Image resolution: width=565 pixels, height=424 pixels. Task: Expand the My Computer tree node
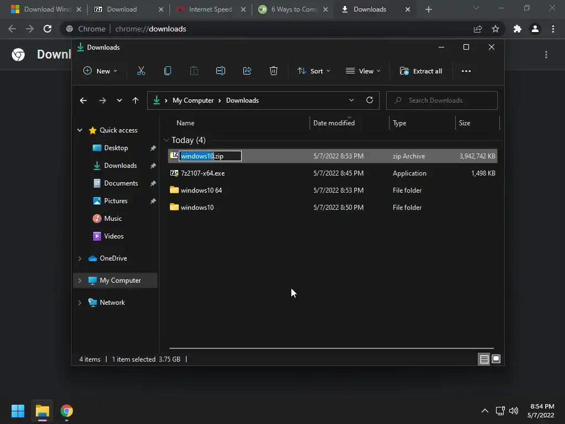(x=79, y=280)
